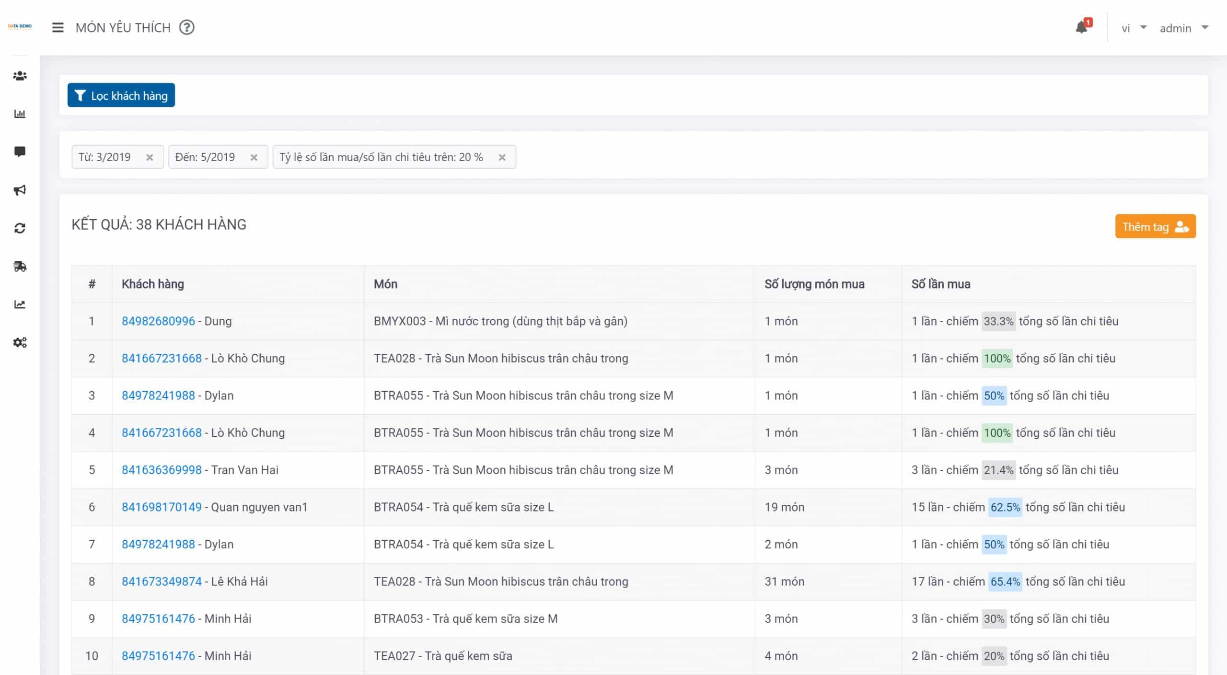This screenshot has width=1227, height=675.
Task: Open customer link 841673349874
Action: tap(162, 582)
